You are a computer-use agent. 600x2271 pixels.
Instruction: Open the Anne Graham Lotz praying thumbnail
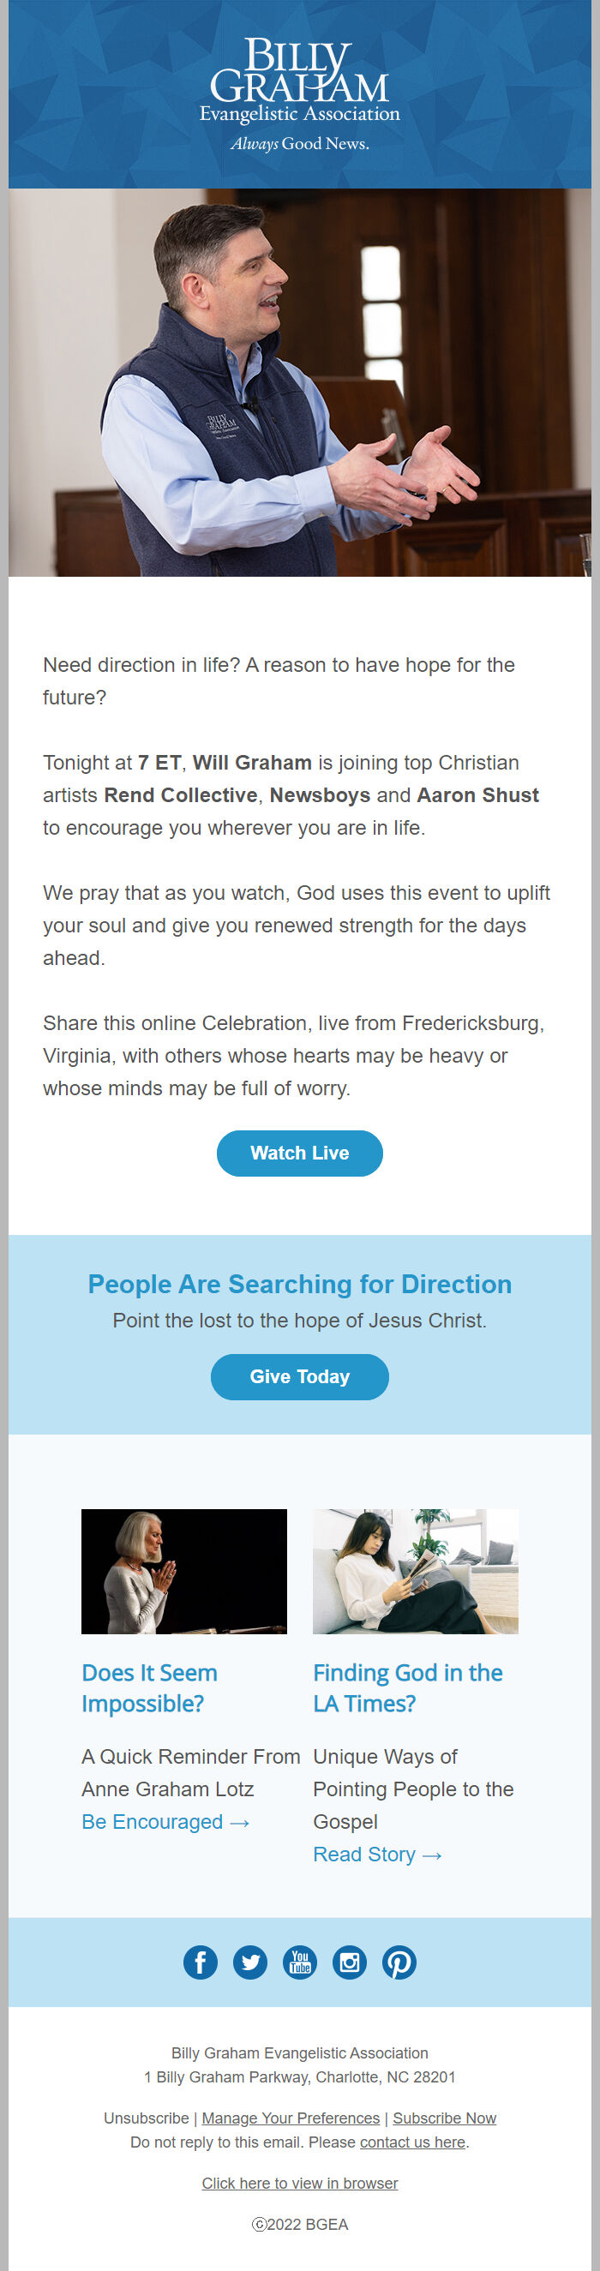click(183, 1571)
